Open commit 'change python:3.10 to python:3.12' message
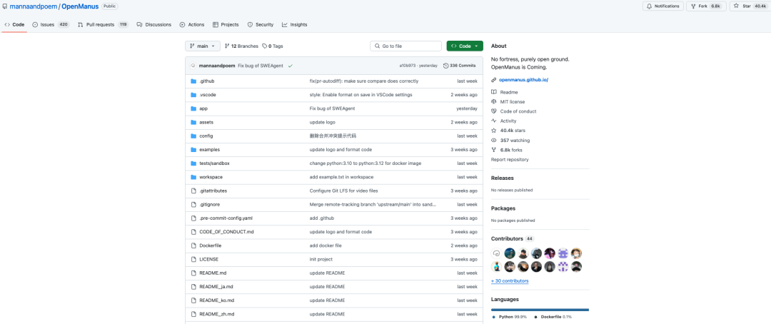This screenshot has height=324, width=771. [x=366, y=163]
